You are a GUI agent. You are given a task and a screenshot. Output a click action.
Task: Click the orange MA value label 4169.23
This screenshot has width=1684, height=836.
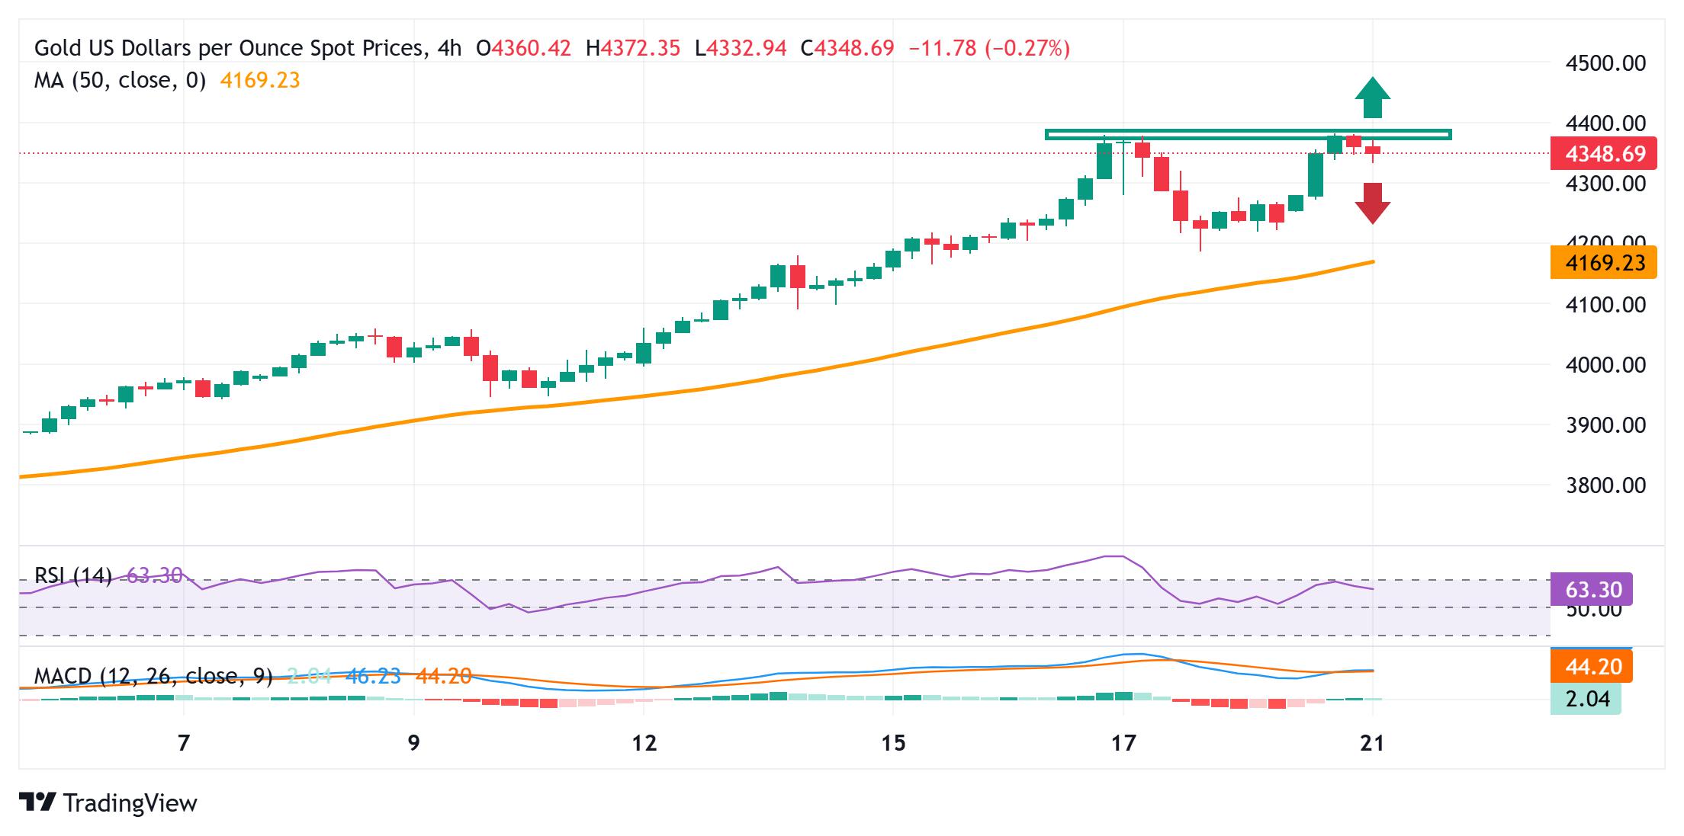(x=1603, y=263)
